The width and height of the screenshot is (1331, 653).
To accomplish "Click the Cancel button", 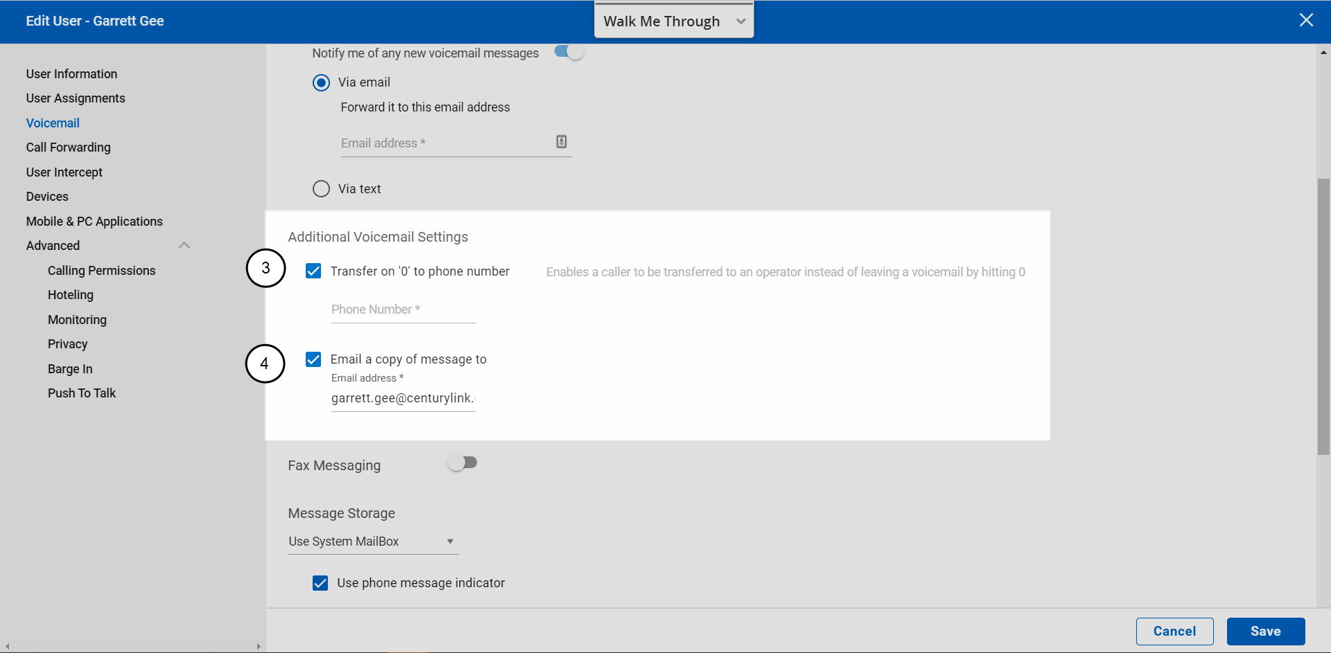I will [1174, 632].
